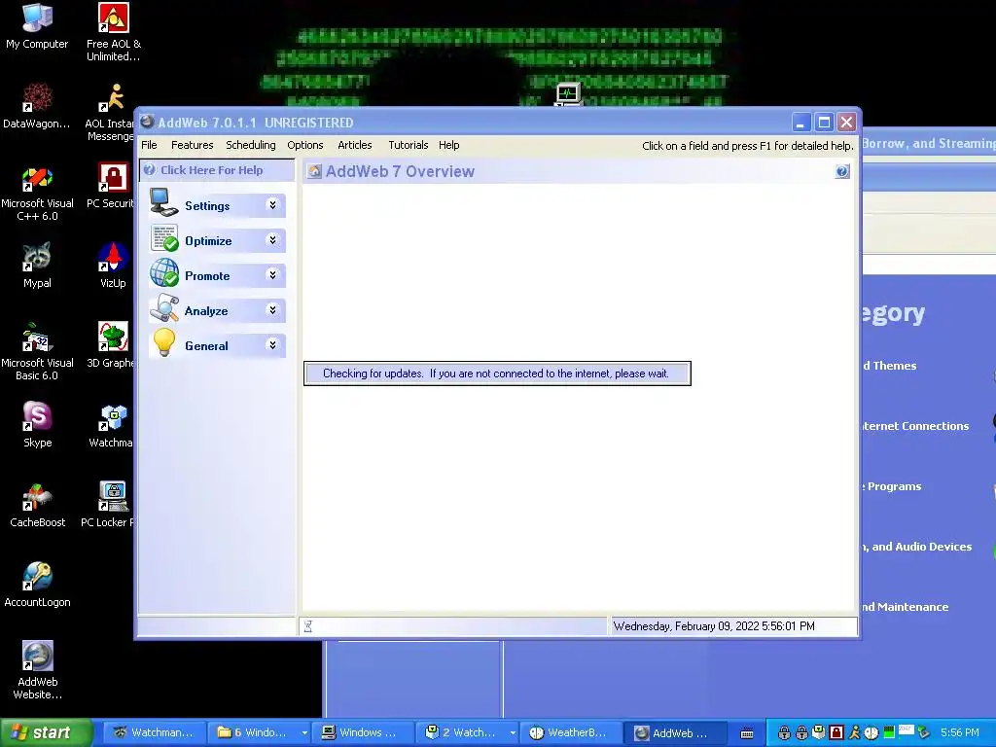
Task: Click the Click Here For Help button
Action: click(x=217, y=170)
